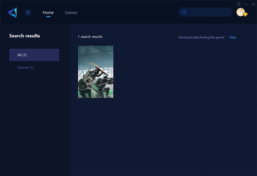Screen dimensions: 257x176
Task: Click 'Having trouble finding the game?' text
Action: 201,37
